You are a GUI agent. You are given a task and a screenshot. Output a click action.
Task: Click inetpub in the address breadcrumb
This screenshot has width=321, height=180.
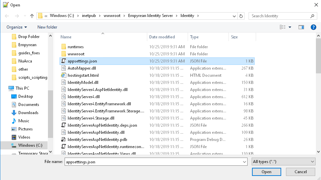(89, 16)
